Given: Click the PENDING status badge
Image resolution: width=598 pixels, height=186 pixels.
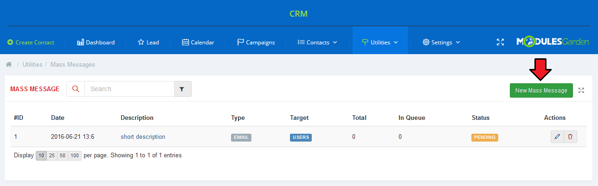Looking at the screenshot, I should click(485, 137).
